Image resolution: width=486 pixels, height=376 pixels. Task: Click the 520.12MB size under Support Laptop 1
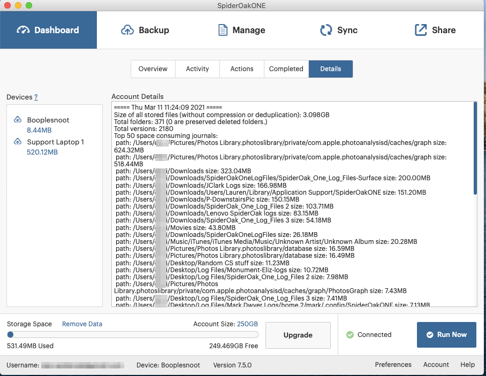point(42,152)
